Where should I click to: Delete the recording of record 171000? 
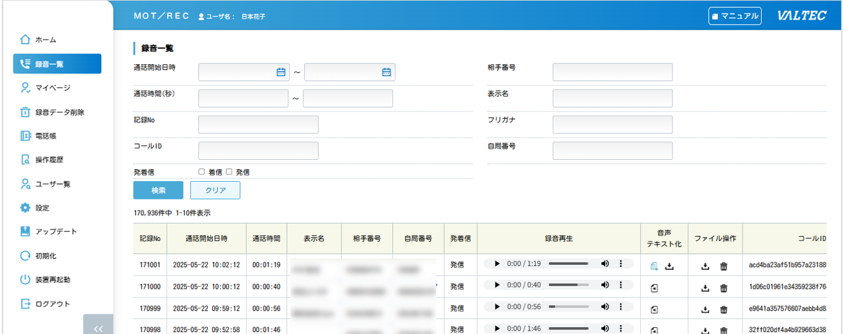(x=724, y=288)
